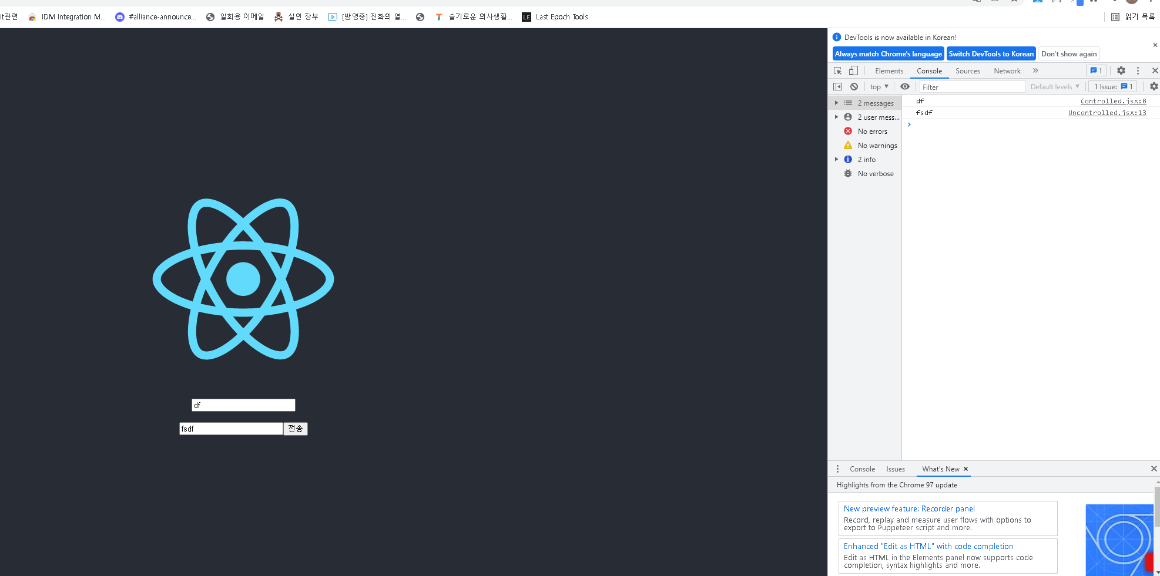This screenshot has height=576, width=1160.
Task: Click the React logo image
Action: [x=243, y=279]
